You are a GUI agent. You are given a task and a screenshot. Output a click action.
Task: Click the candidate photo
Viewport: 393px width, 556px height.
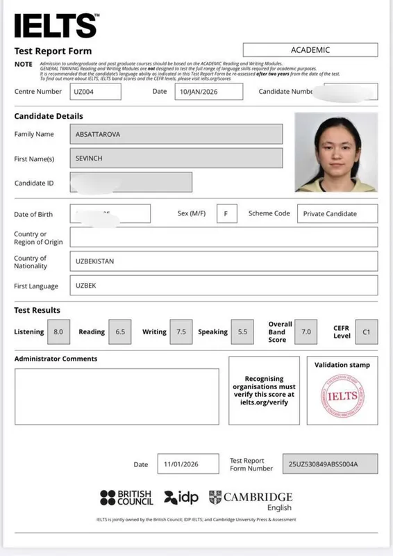point(336,152)
